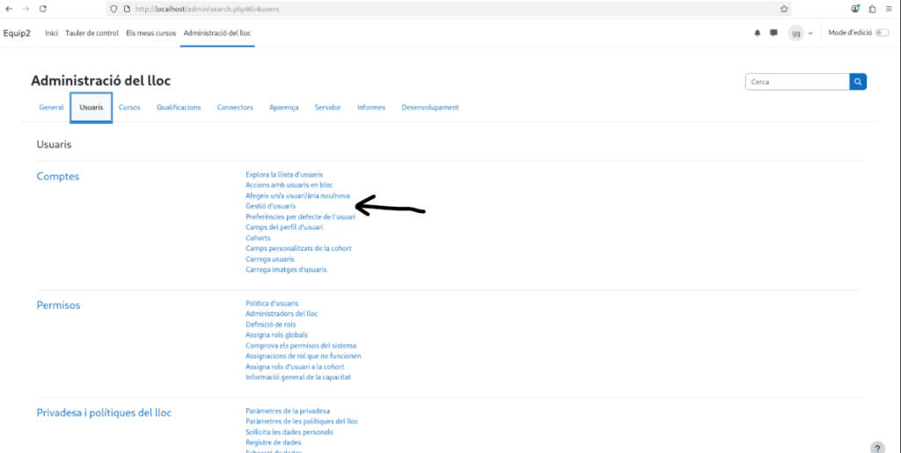
Task: Open the messaging chat bubble icon
Action: pos(773,33)
